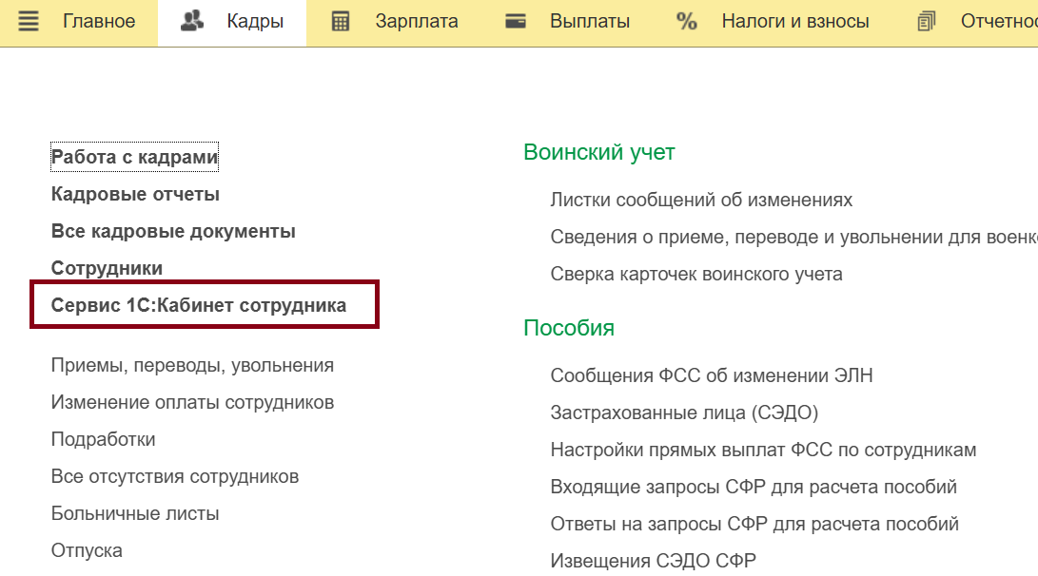Switch to the Главное section
The height and width of the screenshot is (576, 1038).
[99, 21]
